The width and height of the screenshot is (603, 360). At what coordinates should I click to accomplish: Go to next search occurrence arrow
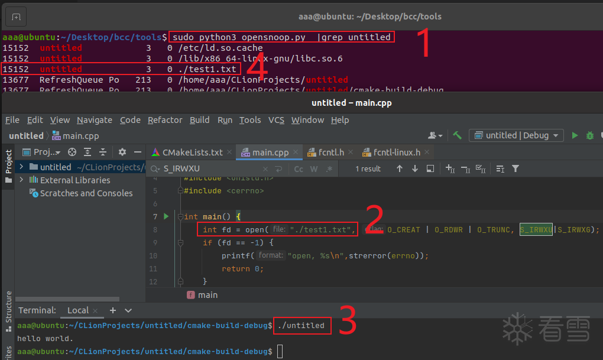click(414, 168)
